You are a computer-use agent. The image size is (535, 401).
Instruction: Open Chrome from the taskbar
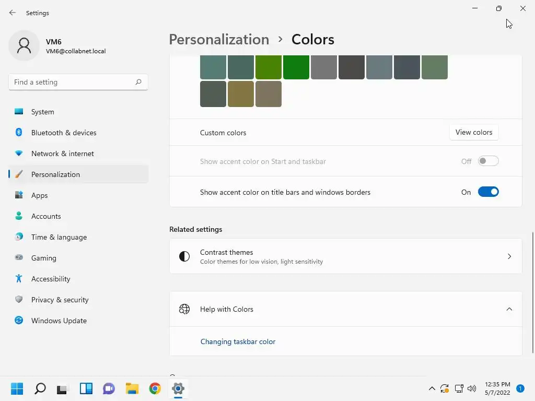[x=155, y=388]
